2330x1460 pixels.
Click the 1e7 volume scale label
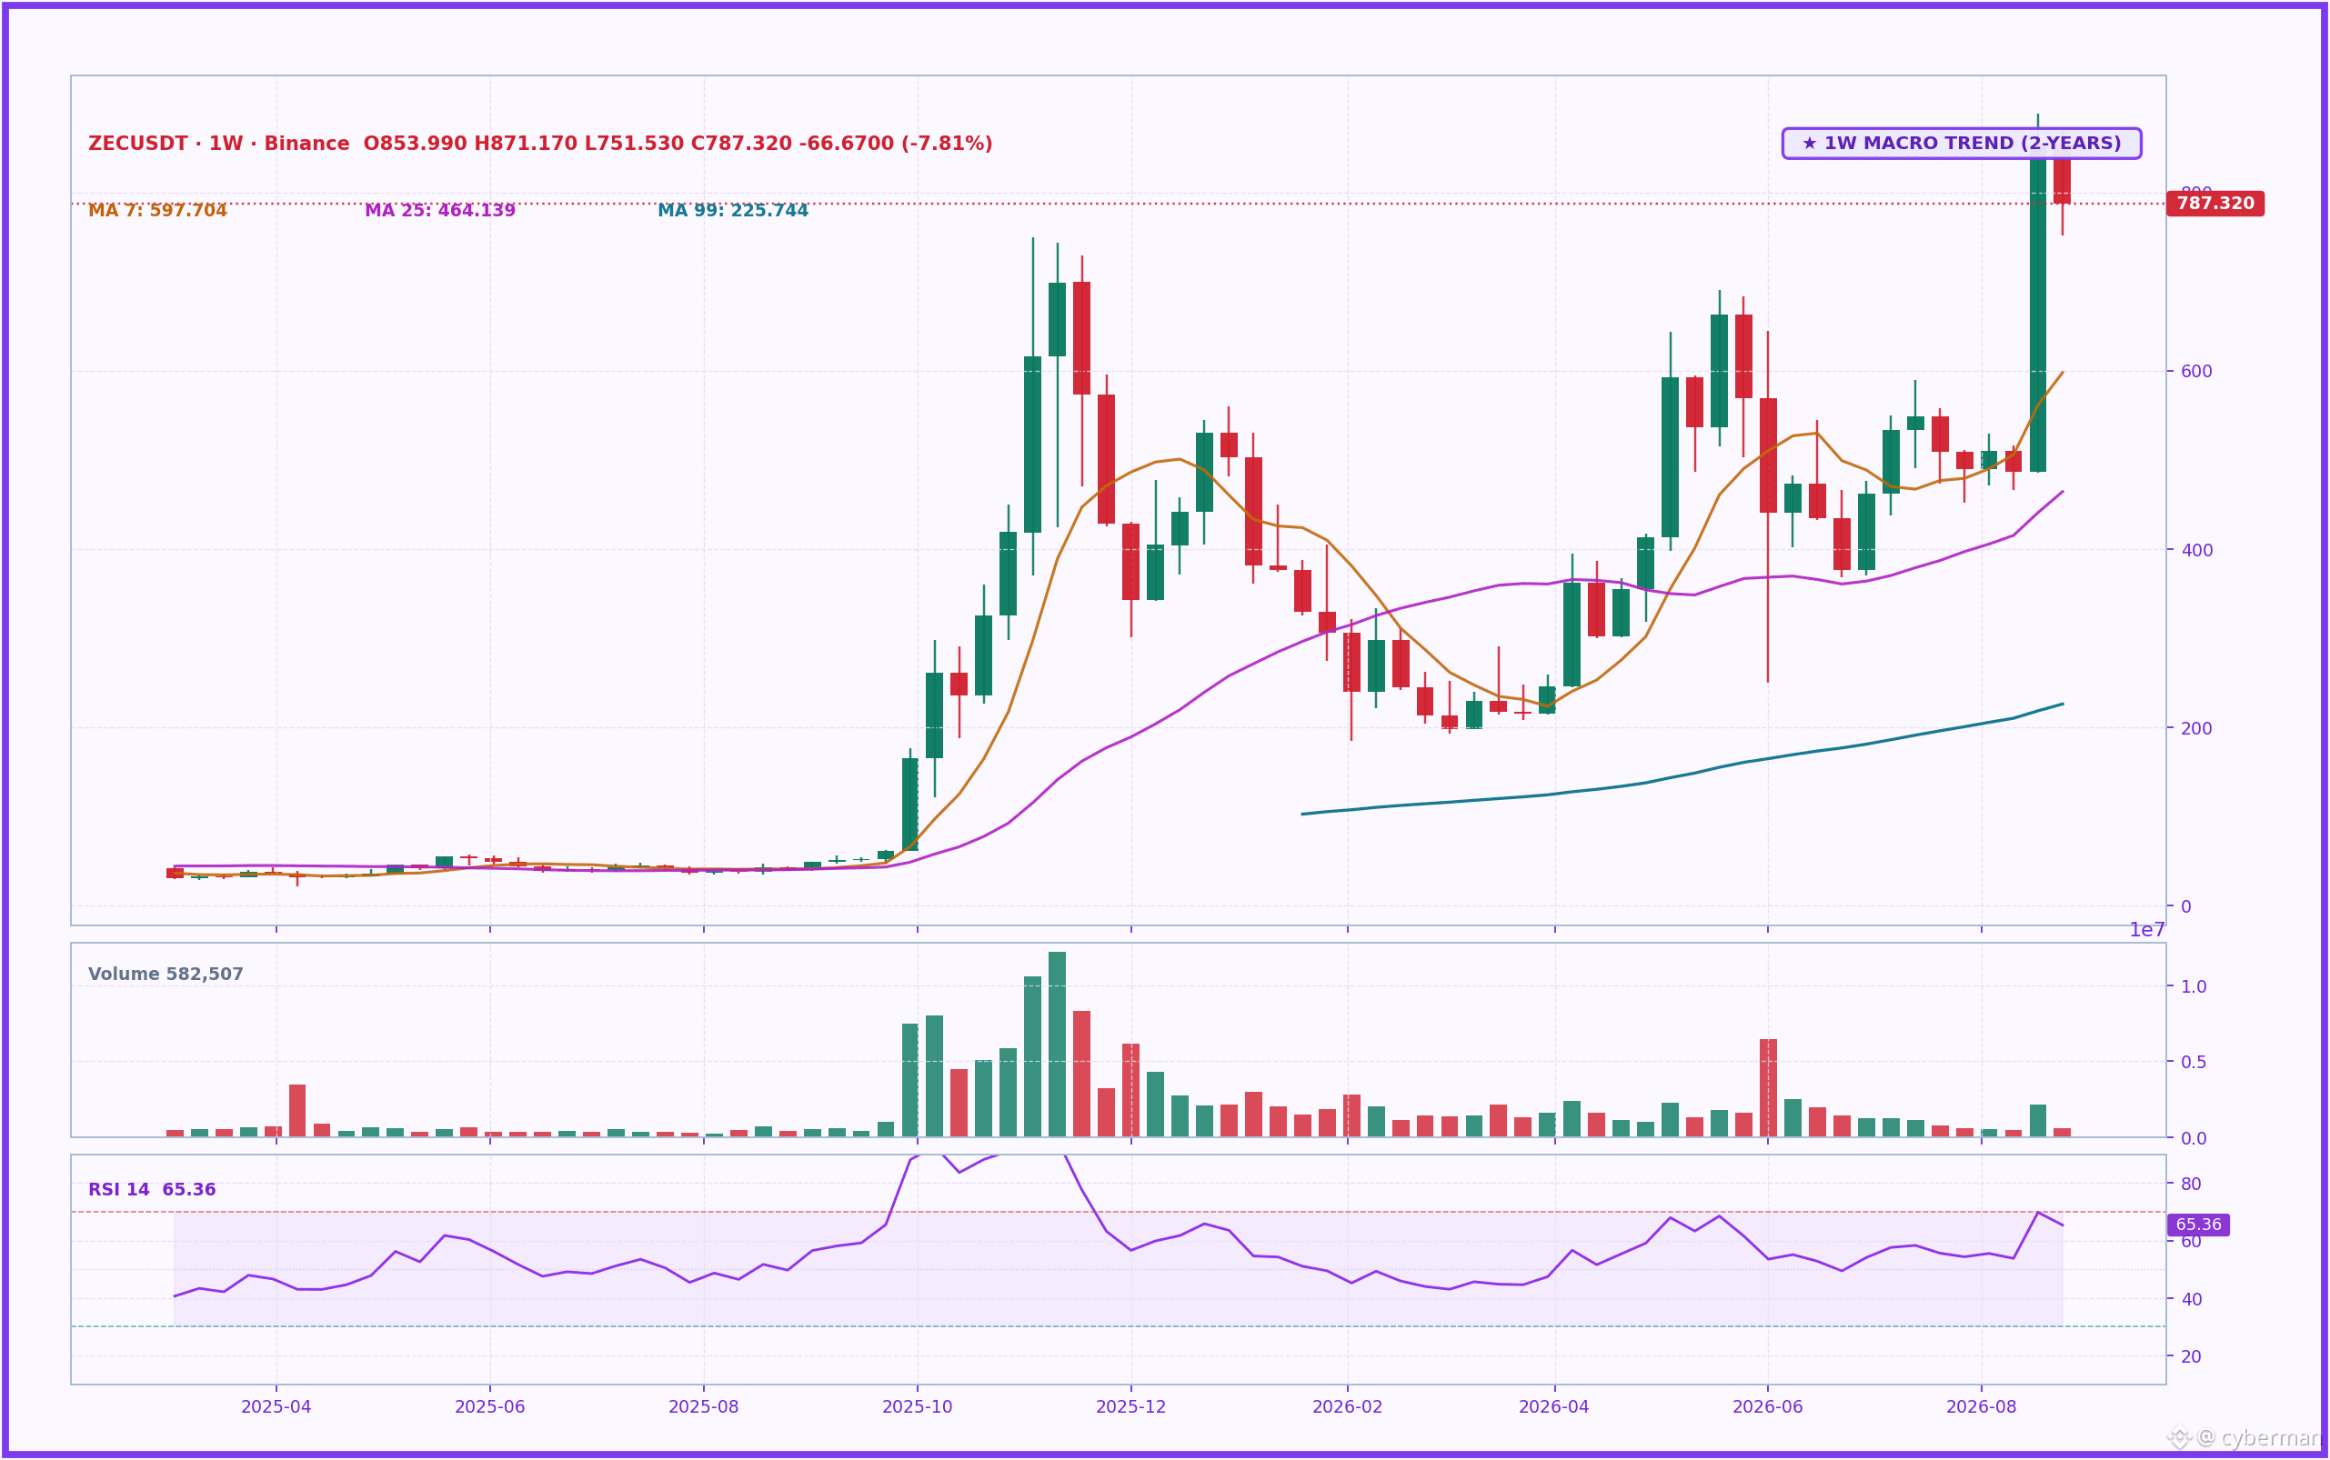pyautogui.click(x=2146, y=930)
